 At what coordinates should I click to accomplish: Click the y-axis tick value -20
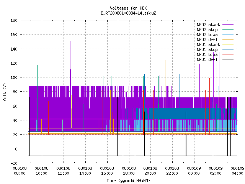pos(14,163)
